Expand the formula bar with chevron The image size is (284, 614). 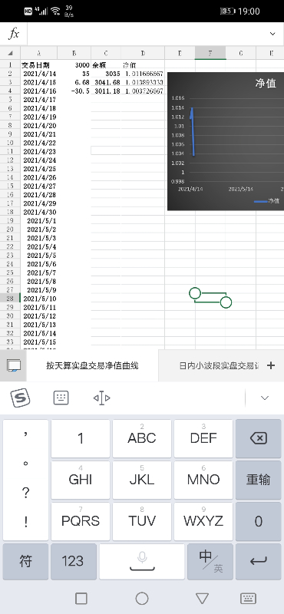[x=272, y=34]
